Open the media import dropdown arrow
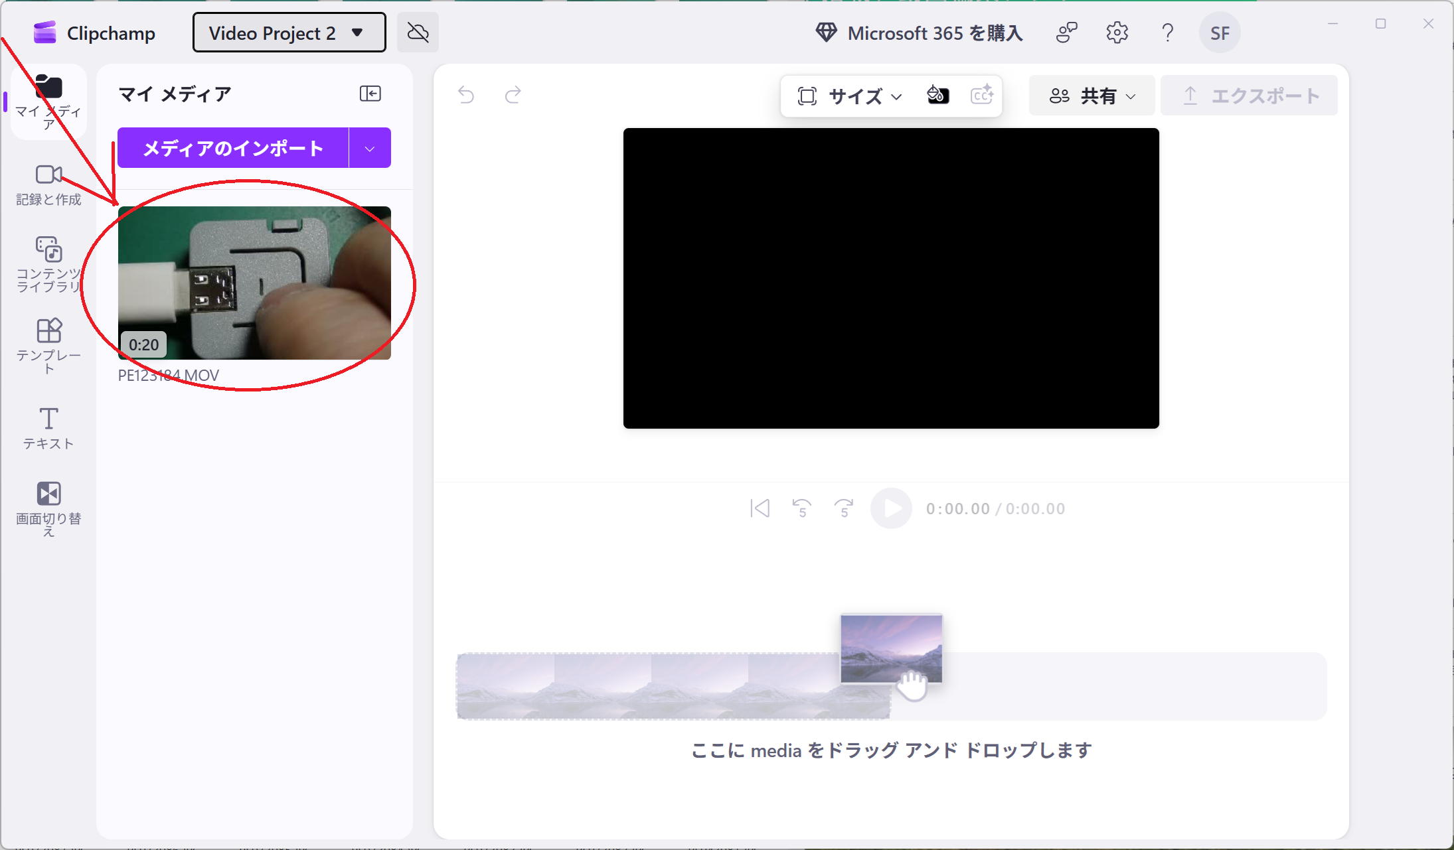1454x850 pixels. (x=370, y=148)
